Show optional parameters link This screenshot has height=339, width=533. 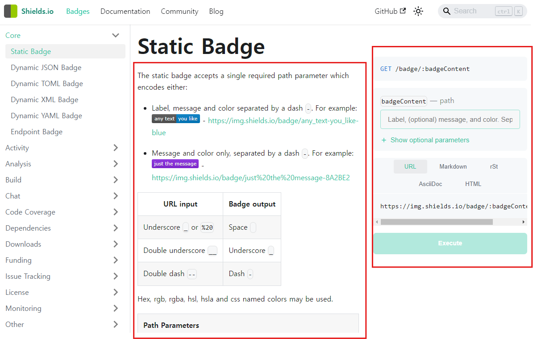point(430,140)
